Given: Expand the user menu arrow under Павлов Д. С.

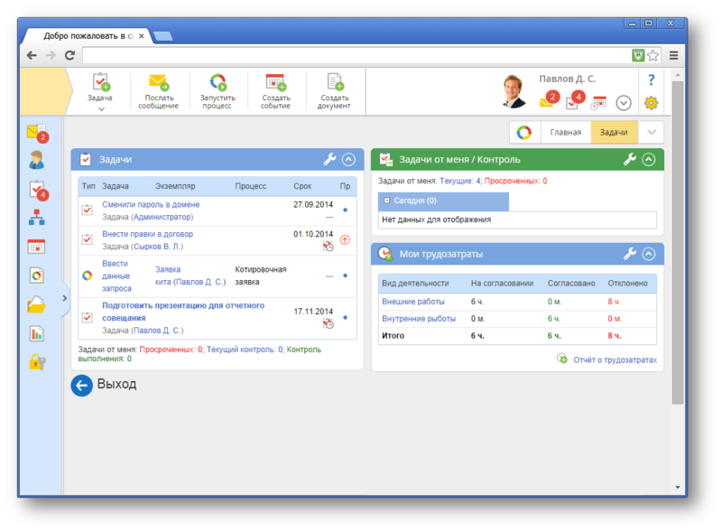Looking at the screenshot, I should [622, 102].
